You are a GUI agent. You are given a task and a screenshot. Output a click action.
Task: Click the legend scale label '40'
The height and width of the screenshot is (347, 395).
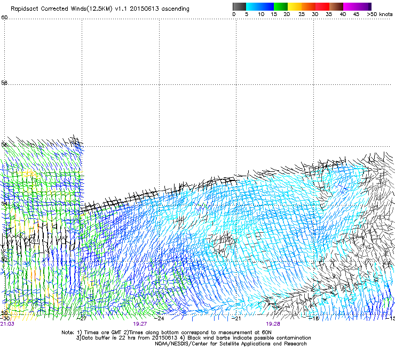pyautogui.click(x=343, y=14)
